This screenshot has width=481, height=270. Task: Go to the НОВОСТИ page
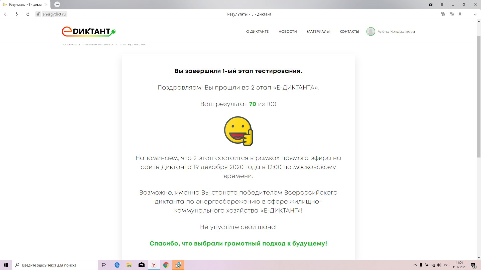coord(288,31)
